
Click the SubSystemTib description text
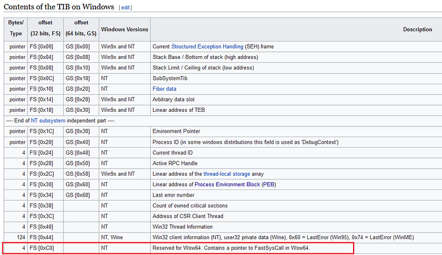[x=170, y=78]
